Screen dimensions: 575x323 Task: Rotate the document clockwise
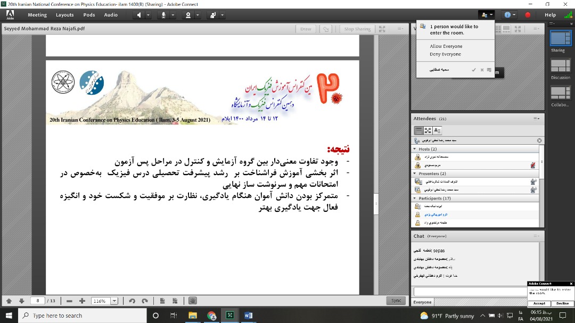(x=144, y=301)
